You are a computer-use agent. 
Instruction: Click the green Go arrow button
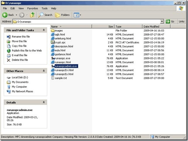click(168, 22)
